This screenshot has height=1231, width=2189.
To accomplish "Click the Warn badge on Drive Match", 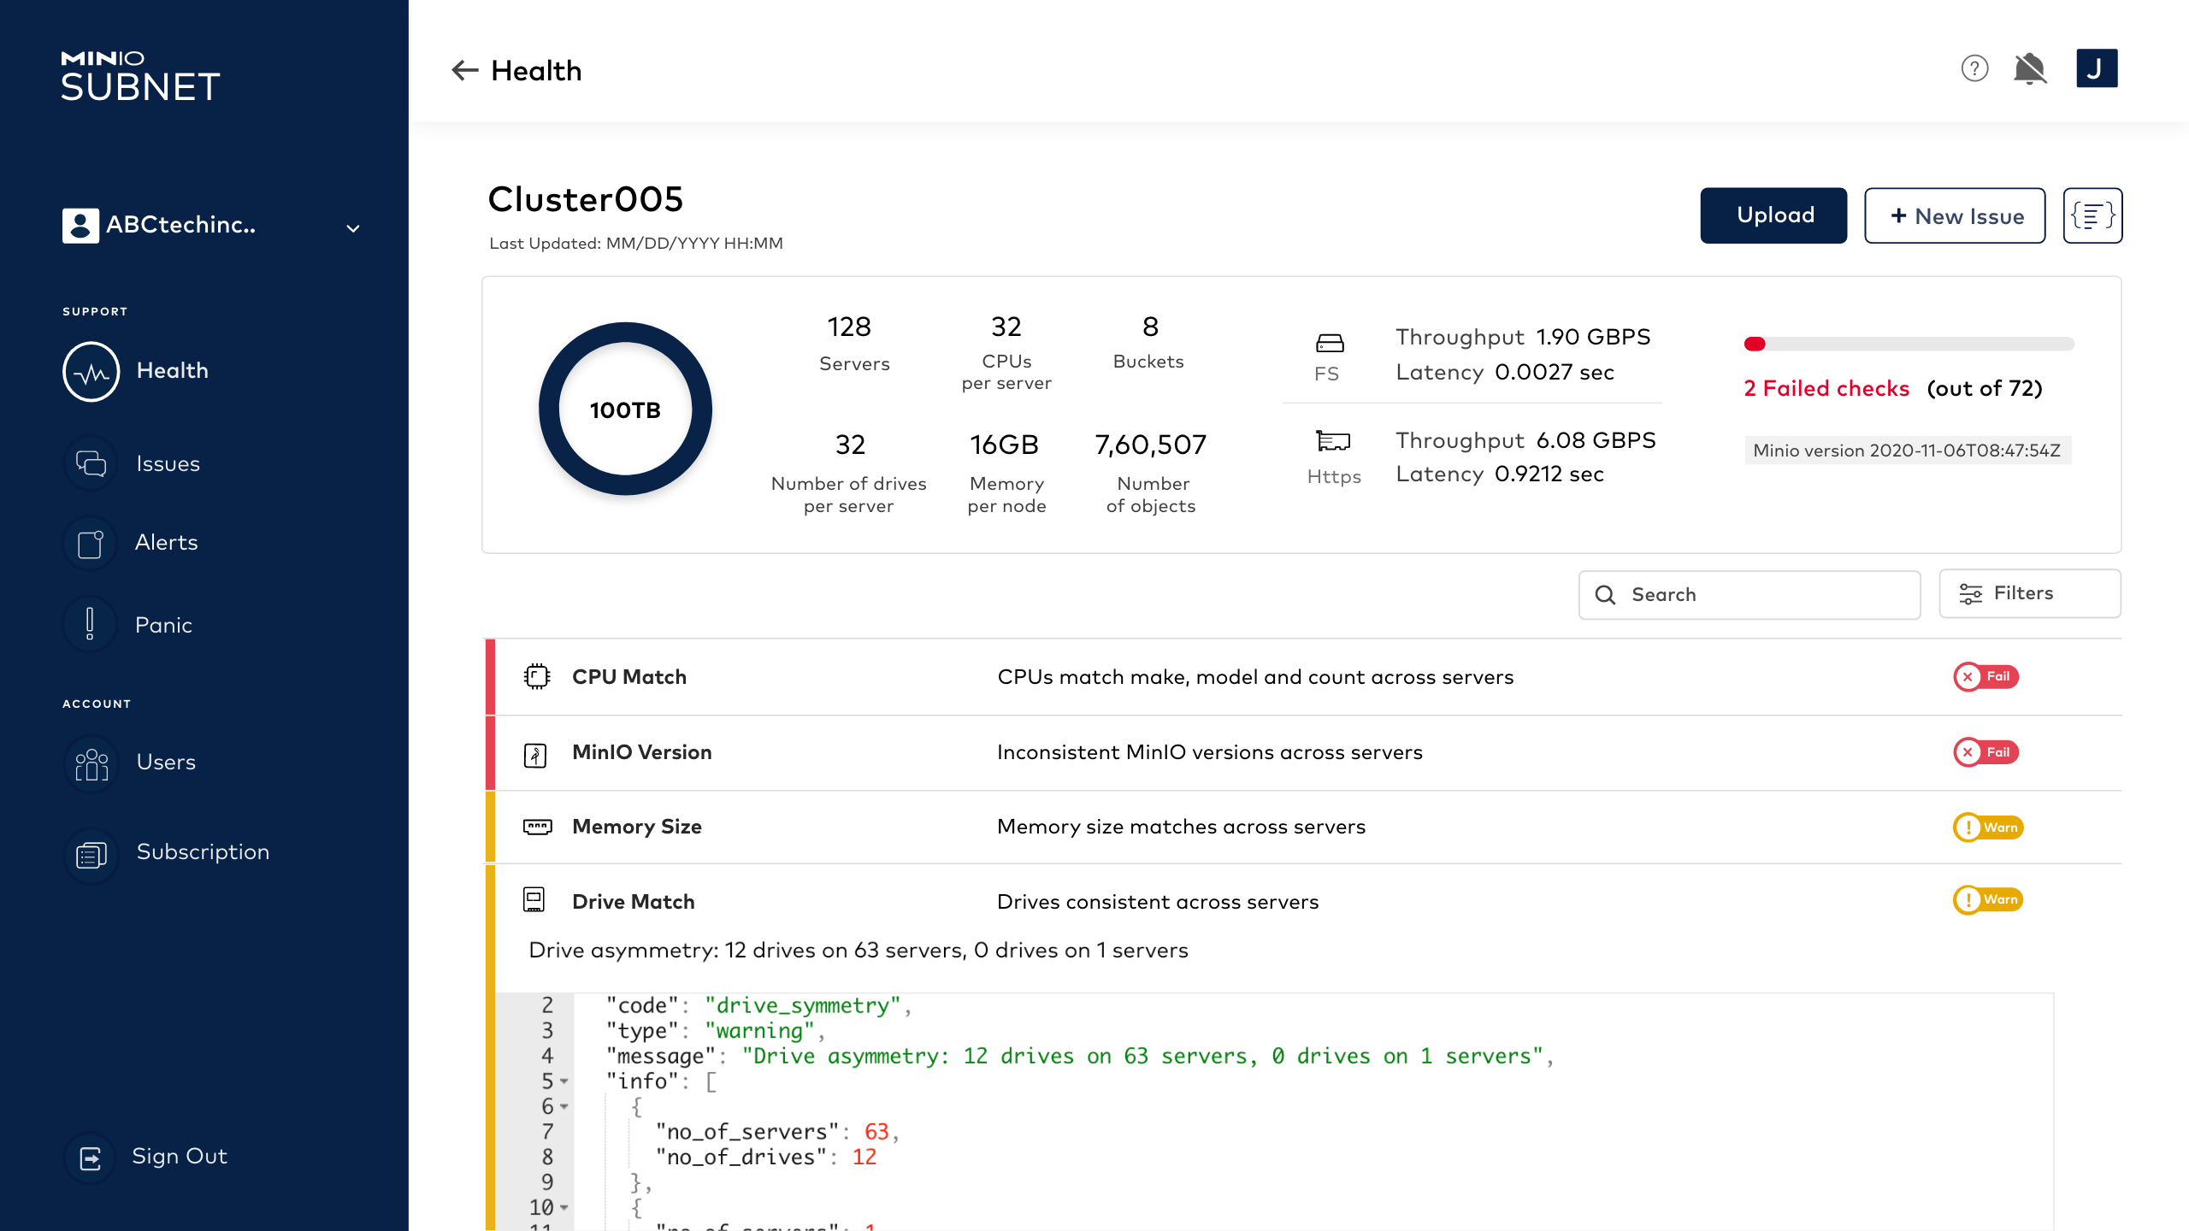I will 1988,899.
